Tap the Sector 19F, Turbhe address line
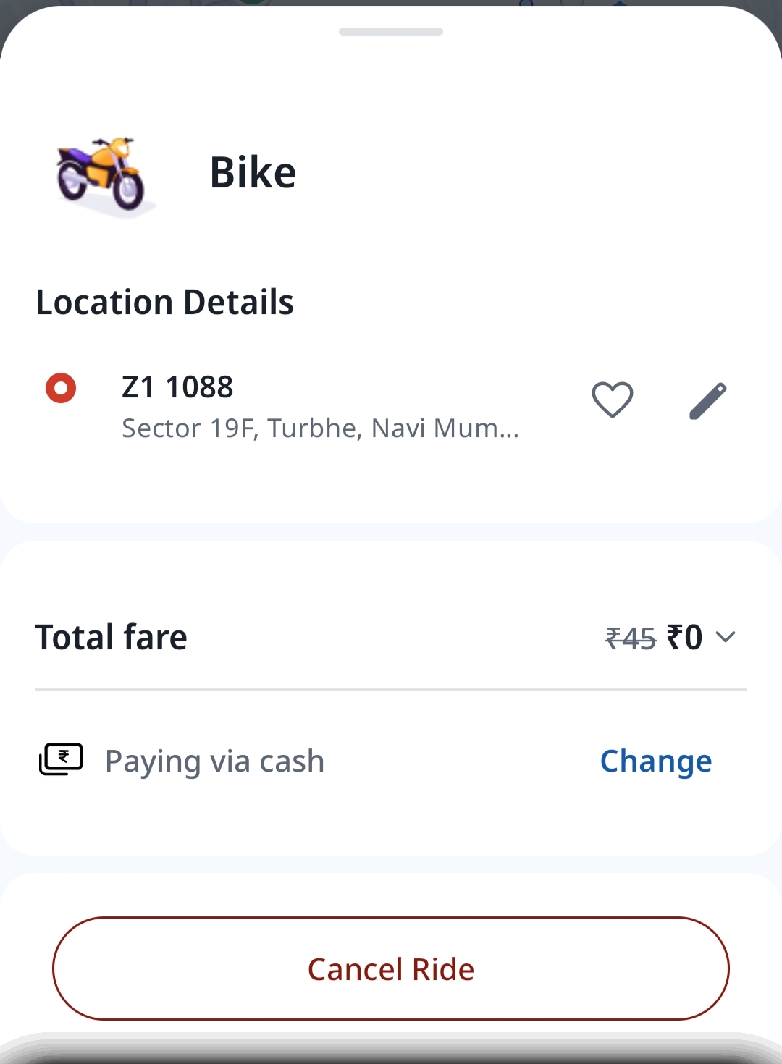Screen dimensions: 782x1064 (320, 428)
